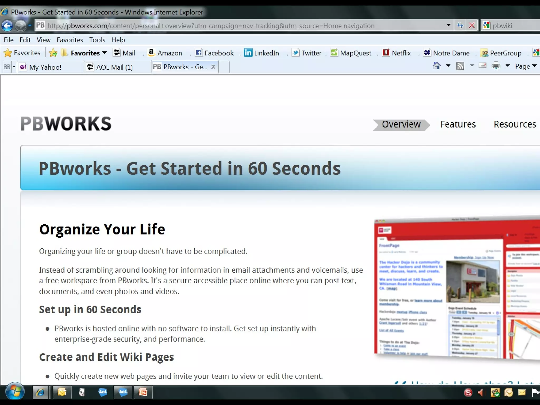
Task: Click the Print icon
Action: [x=496, y=66]
